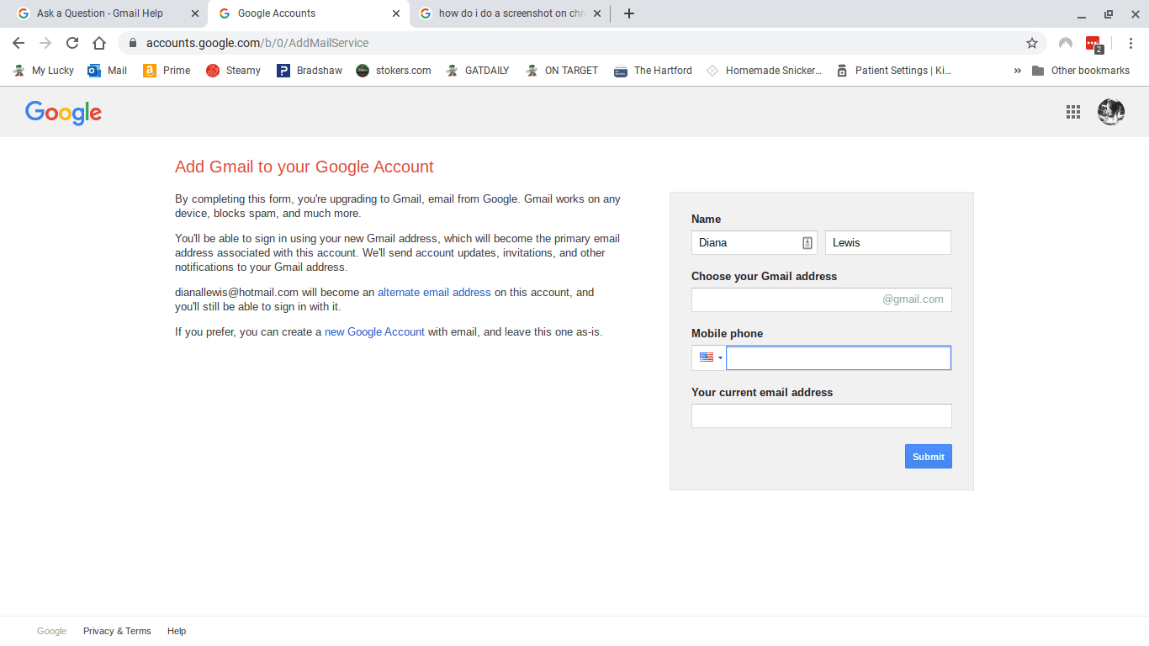
Task: Focus the first name field containing Diana
Action: 755,243
